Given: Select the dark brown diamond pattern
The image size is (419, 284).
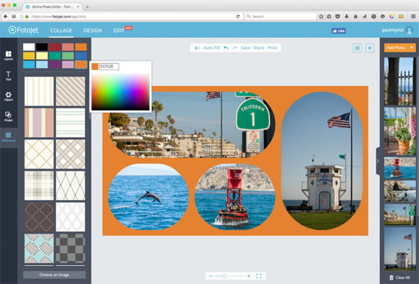Looking at the screenshot, I should (39, 217).
